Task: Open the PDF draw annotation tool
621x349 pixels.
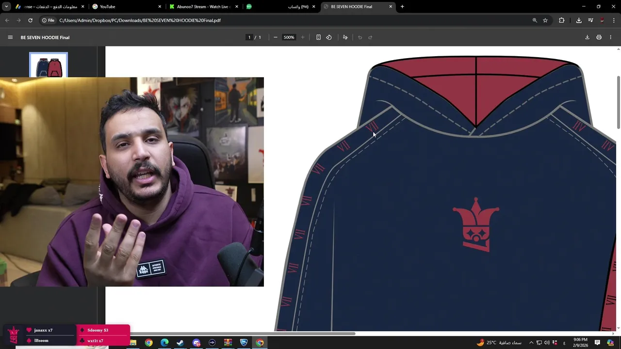Action: 345,37
